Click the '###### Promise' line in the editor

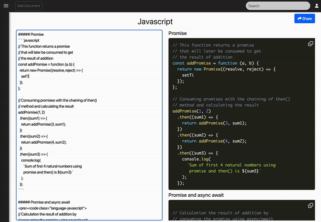click(31, 35)
